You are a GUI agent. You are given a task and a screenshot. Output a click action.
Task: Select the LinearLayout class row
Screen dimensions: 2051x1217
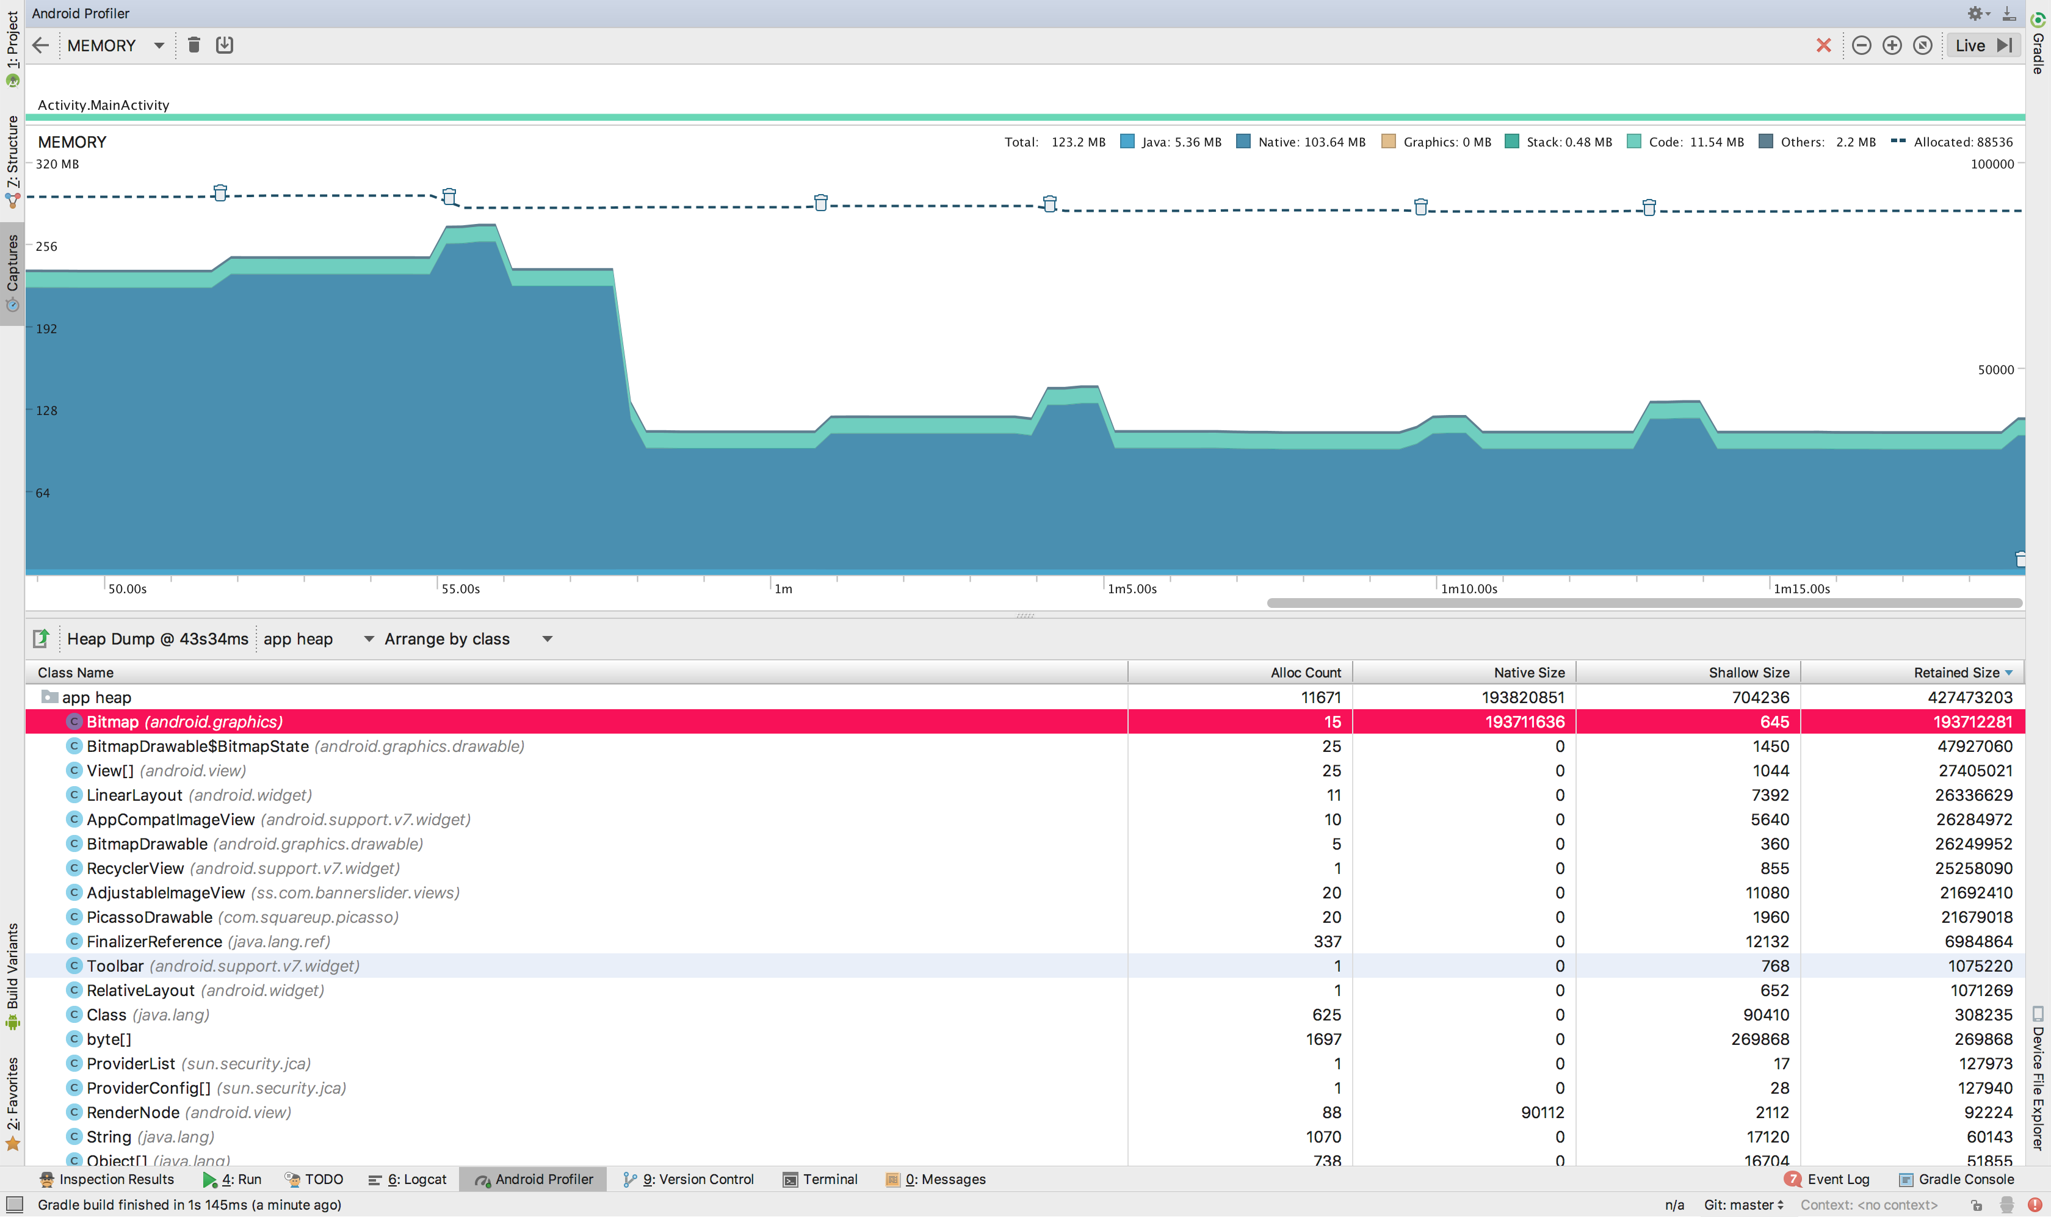[1025, 795]
